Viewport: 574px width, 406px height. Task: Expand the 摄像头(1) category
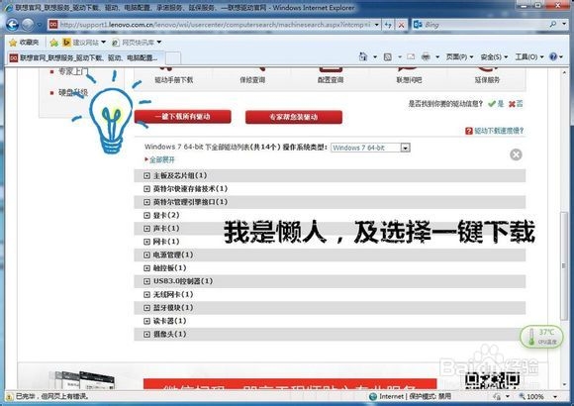point(146,334)
